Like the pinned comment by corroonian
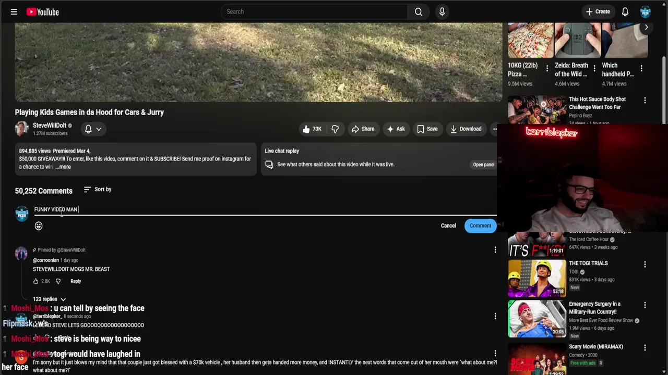The width and height of the screenshot is (668, 375). coord(36,281)
